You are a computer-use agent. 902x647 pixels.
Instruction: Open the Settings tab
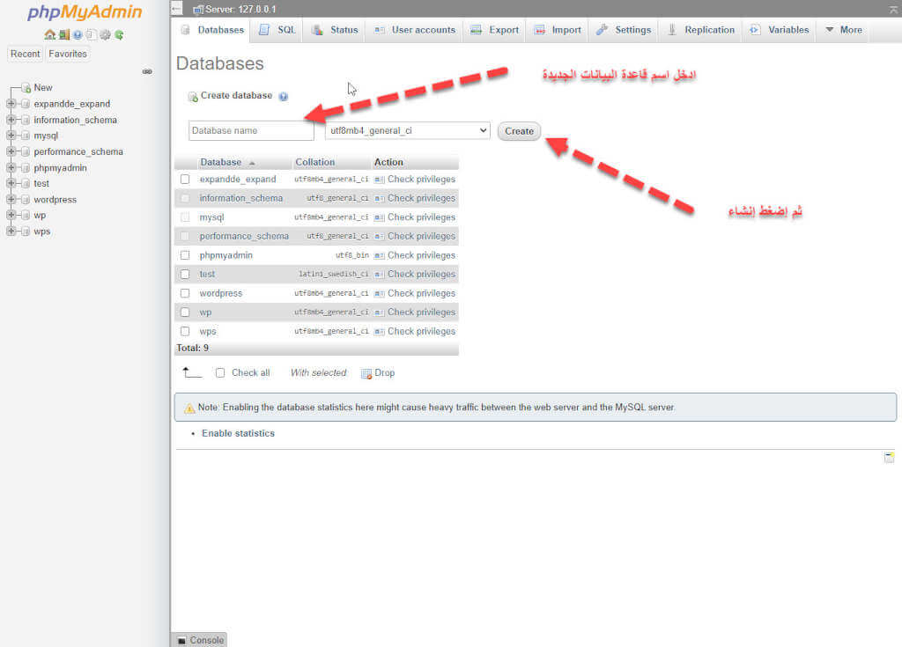(x=625, y=30)
